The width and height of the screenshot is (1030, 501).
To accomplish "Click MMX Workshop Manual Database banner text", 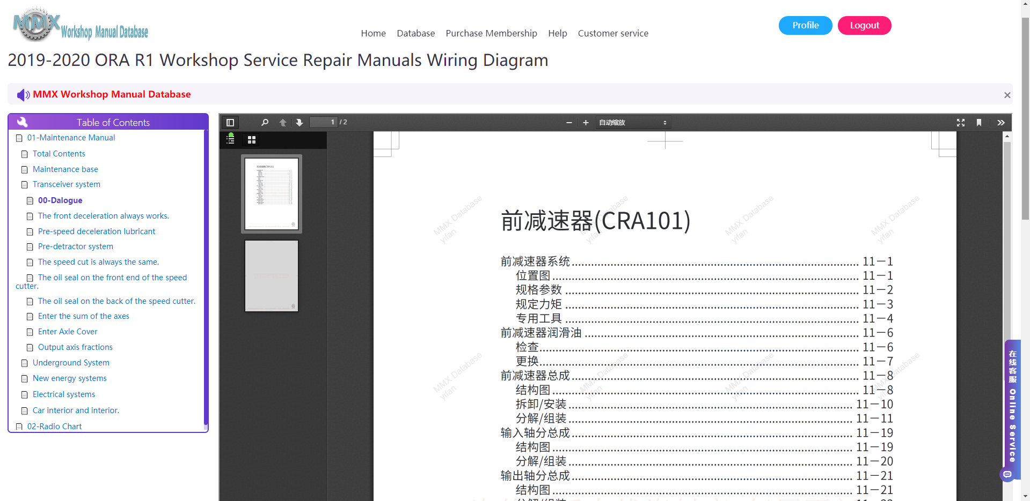I will (x=112, y=94).
